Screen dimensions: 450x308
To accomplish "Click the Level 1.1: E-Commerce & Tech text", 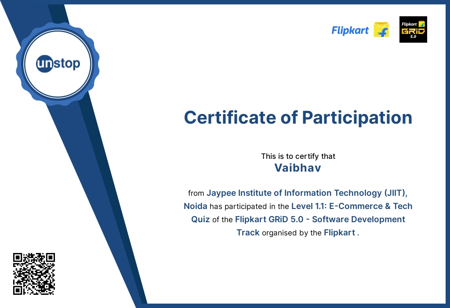I will tap(352, 206).
